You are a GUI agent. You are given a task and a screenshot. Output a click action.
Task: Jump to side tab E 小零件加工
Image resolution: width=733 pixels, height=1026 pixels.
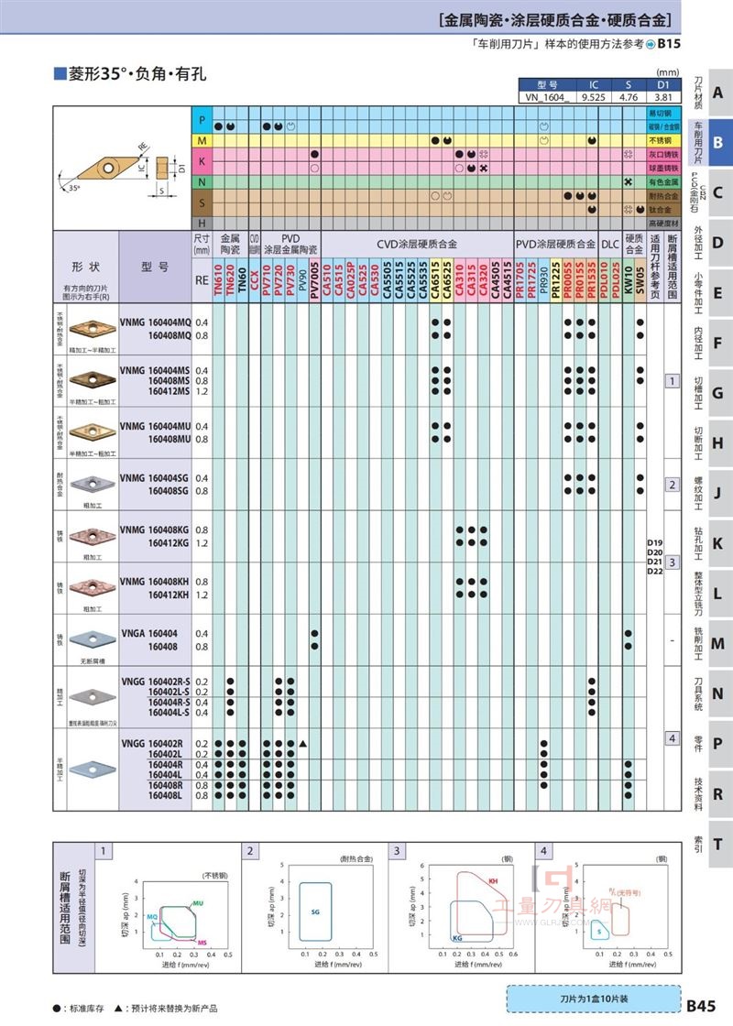pyautogui.click(x=710, y=292)
